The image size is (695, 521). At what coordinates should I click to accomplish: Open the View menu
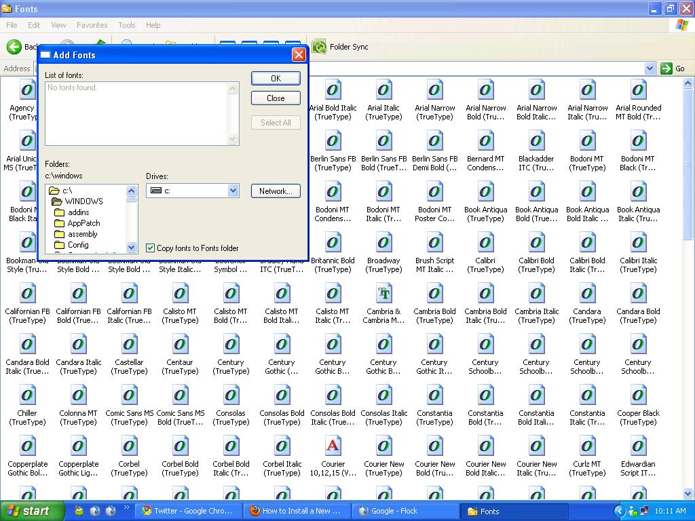tap(58, 25)
